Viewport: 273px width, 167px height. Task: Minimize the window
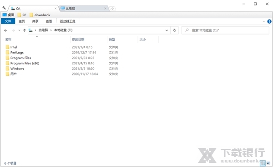point(244,4)
